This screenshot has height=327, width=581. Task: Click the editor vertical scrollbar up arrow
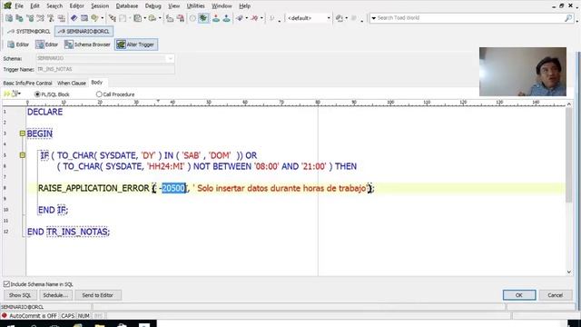[569, 104]
